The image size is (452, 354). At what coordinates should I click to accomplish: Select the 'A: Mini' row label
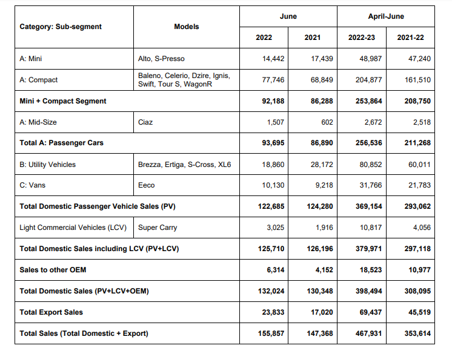pyautogui.click(x=31, y=59)
